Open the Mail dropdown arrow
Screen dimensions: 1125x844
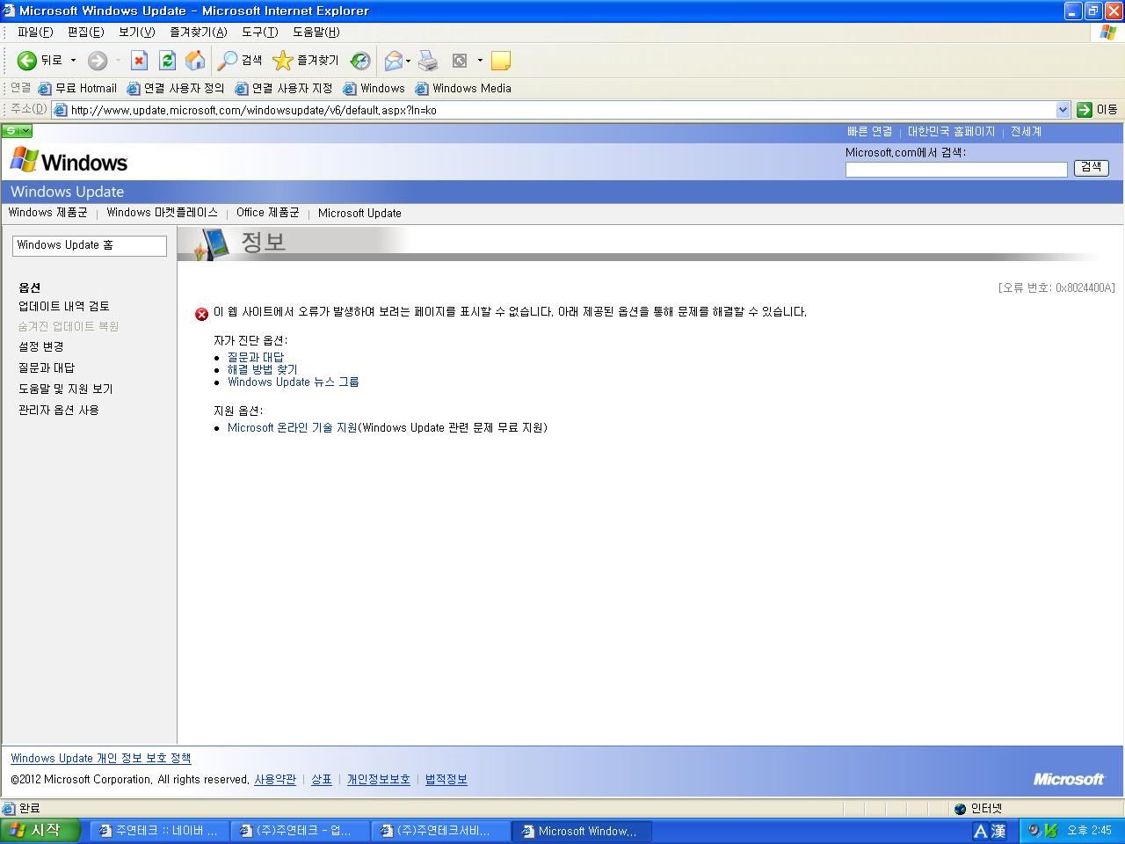coord(408,61)
